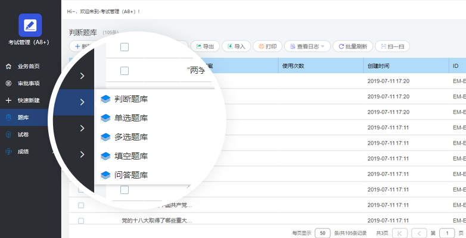Click the 50 rows-per-page field

(322, 233)
